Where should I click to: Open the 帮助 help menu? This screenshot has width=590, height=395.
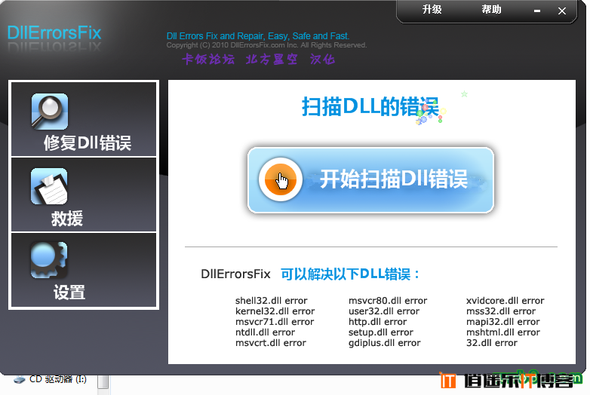491,9
